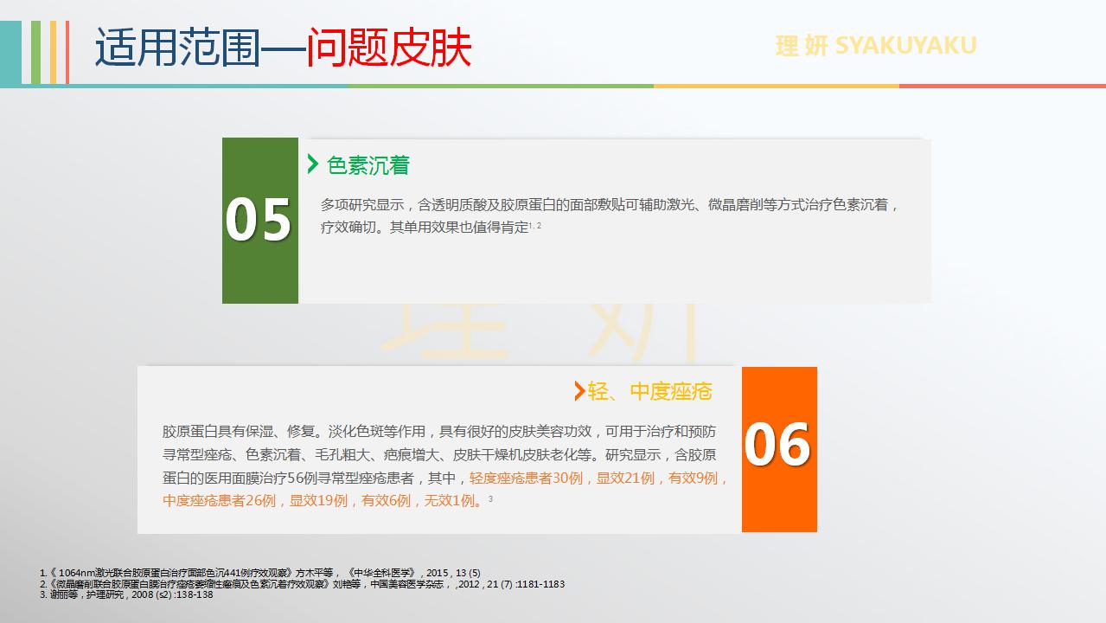Click footnote 3 citing 谢丽等 护理研究
Image resolution: width=1106 pixels, height=623 pixels.
pos(126,595)
